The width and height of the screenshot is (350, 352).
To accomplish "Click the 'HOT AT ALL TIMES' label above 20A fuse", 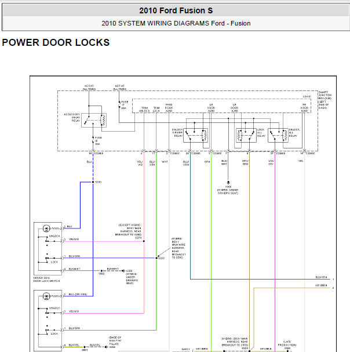I will 119,88.
